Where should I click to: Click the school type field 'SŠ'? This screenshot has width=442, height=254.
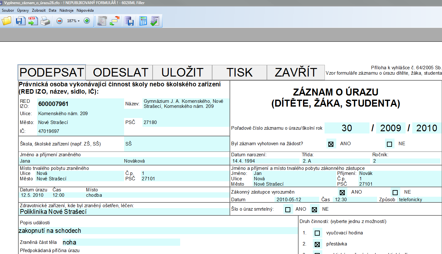coord(177,144)
